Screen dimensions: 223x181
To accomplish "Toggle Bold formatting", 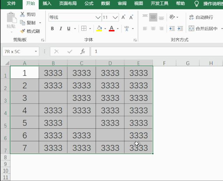I will point(52,29).
